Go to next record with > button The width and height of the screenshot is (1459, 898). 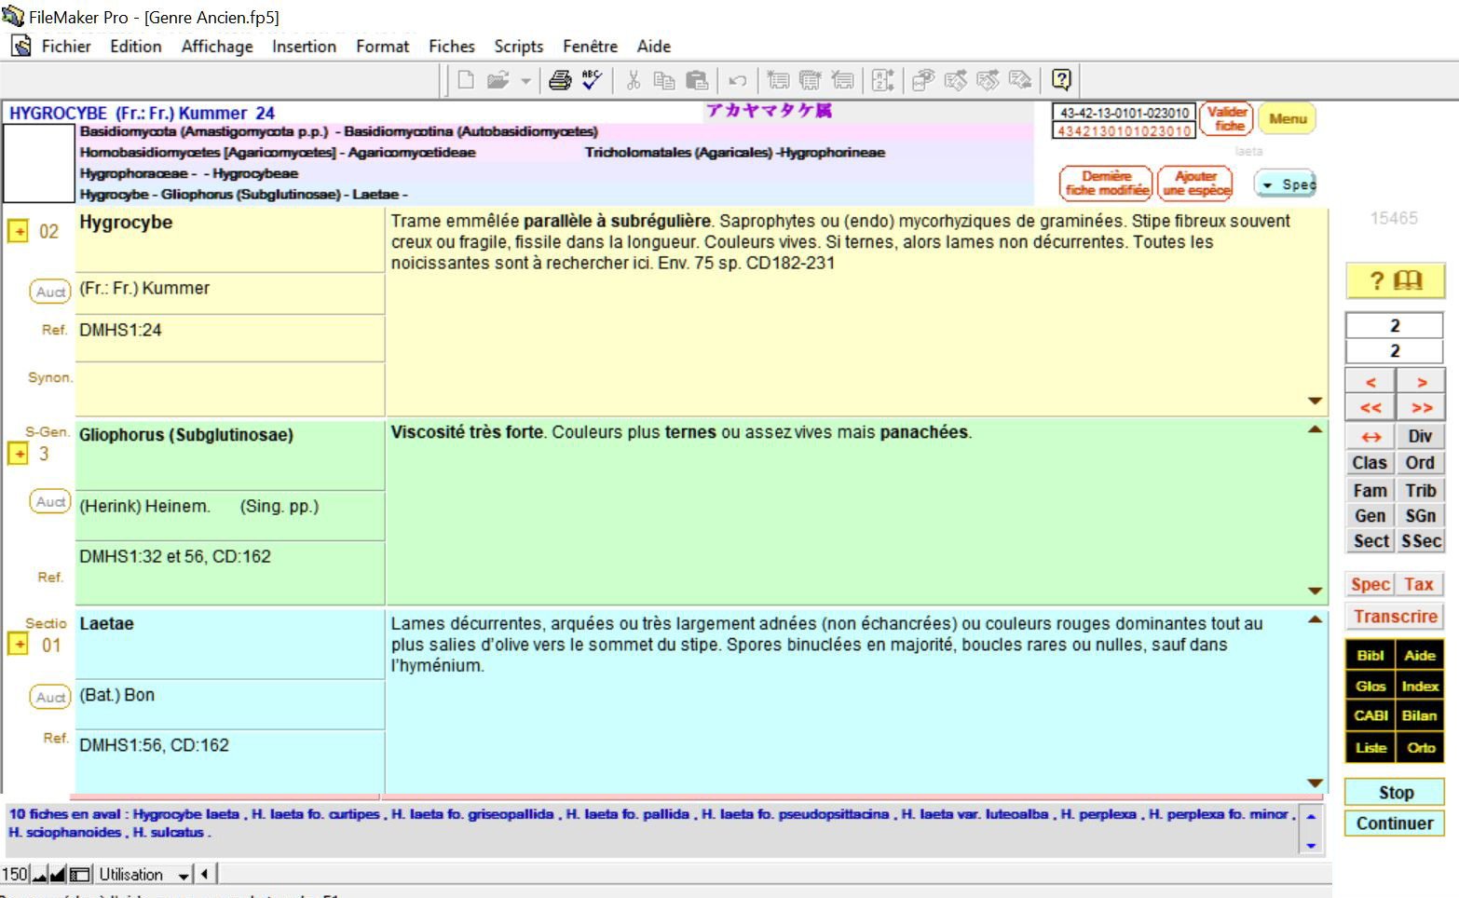click(x=1421, y=382)
